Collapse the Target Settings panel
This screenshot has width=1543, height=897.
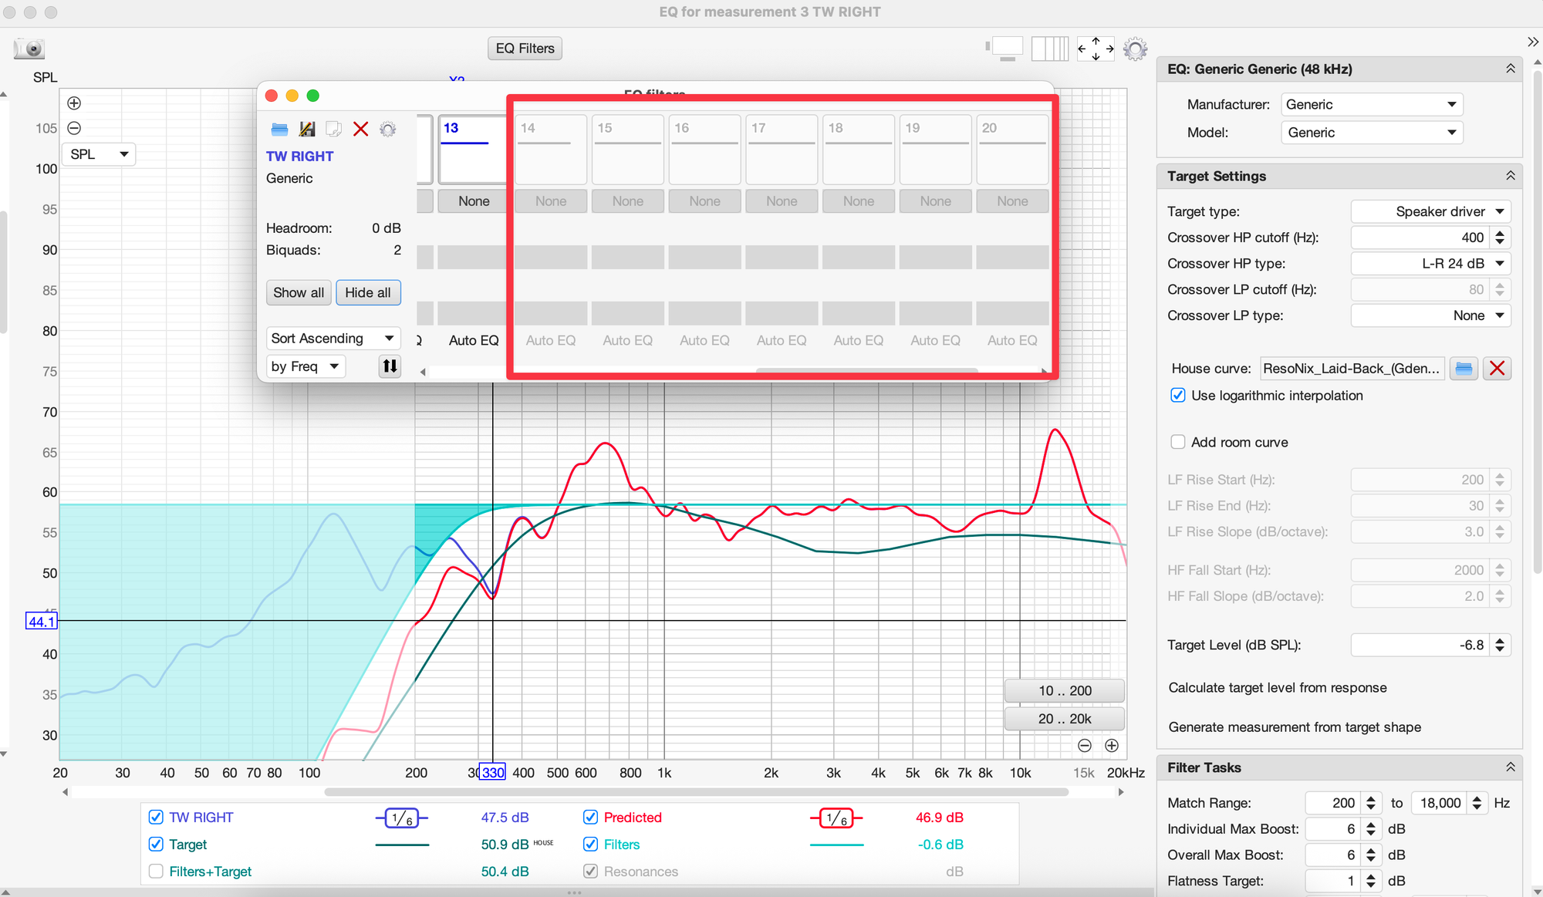point(1510,176)
